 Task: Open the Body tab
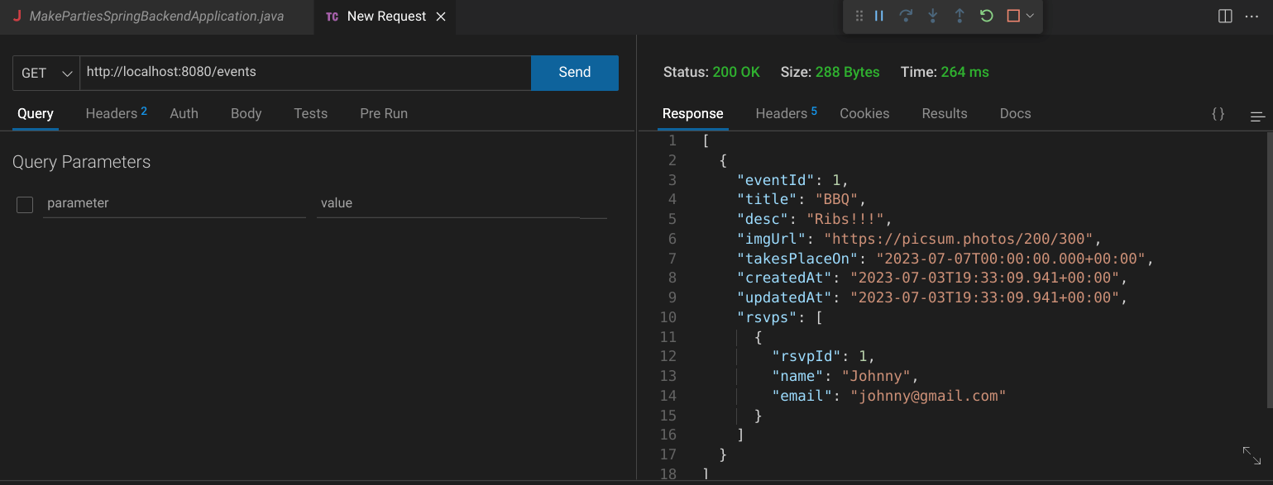tap(246, 113)
